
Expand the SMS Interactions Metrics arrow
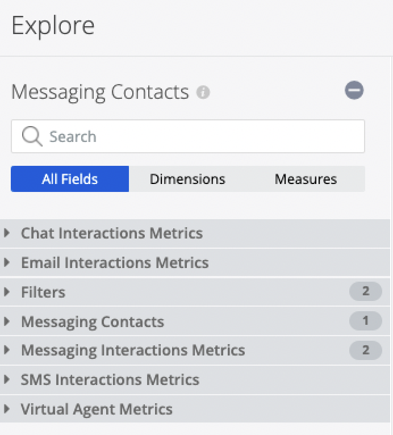point(7,379)
